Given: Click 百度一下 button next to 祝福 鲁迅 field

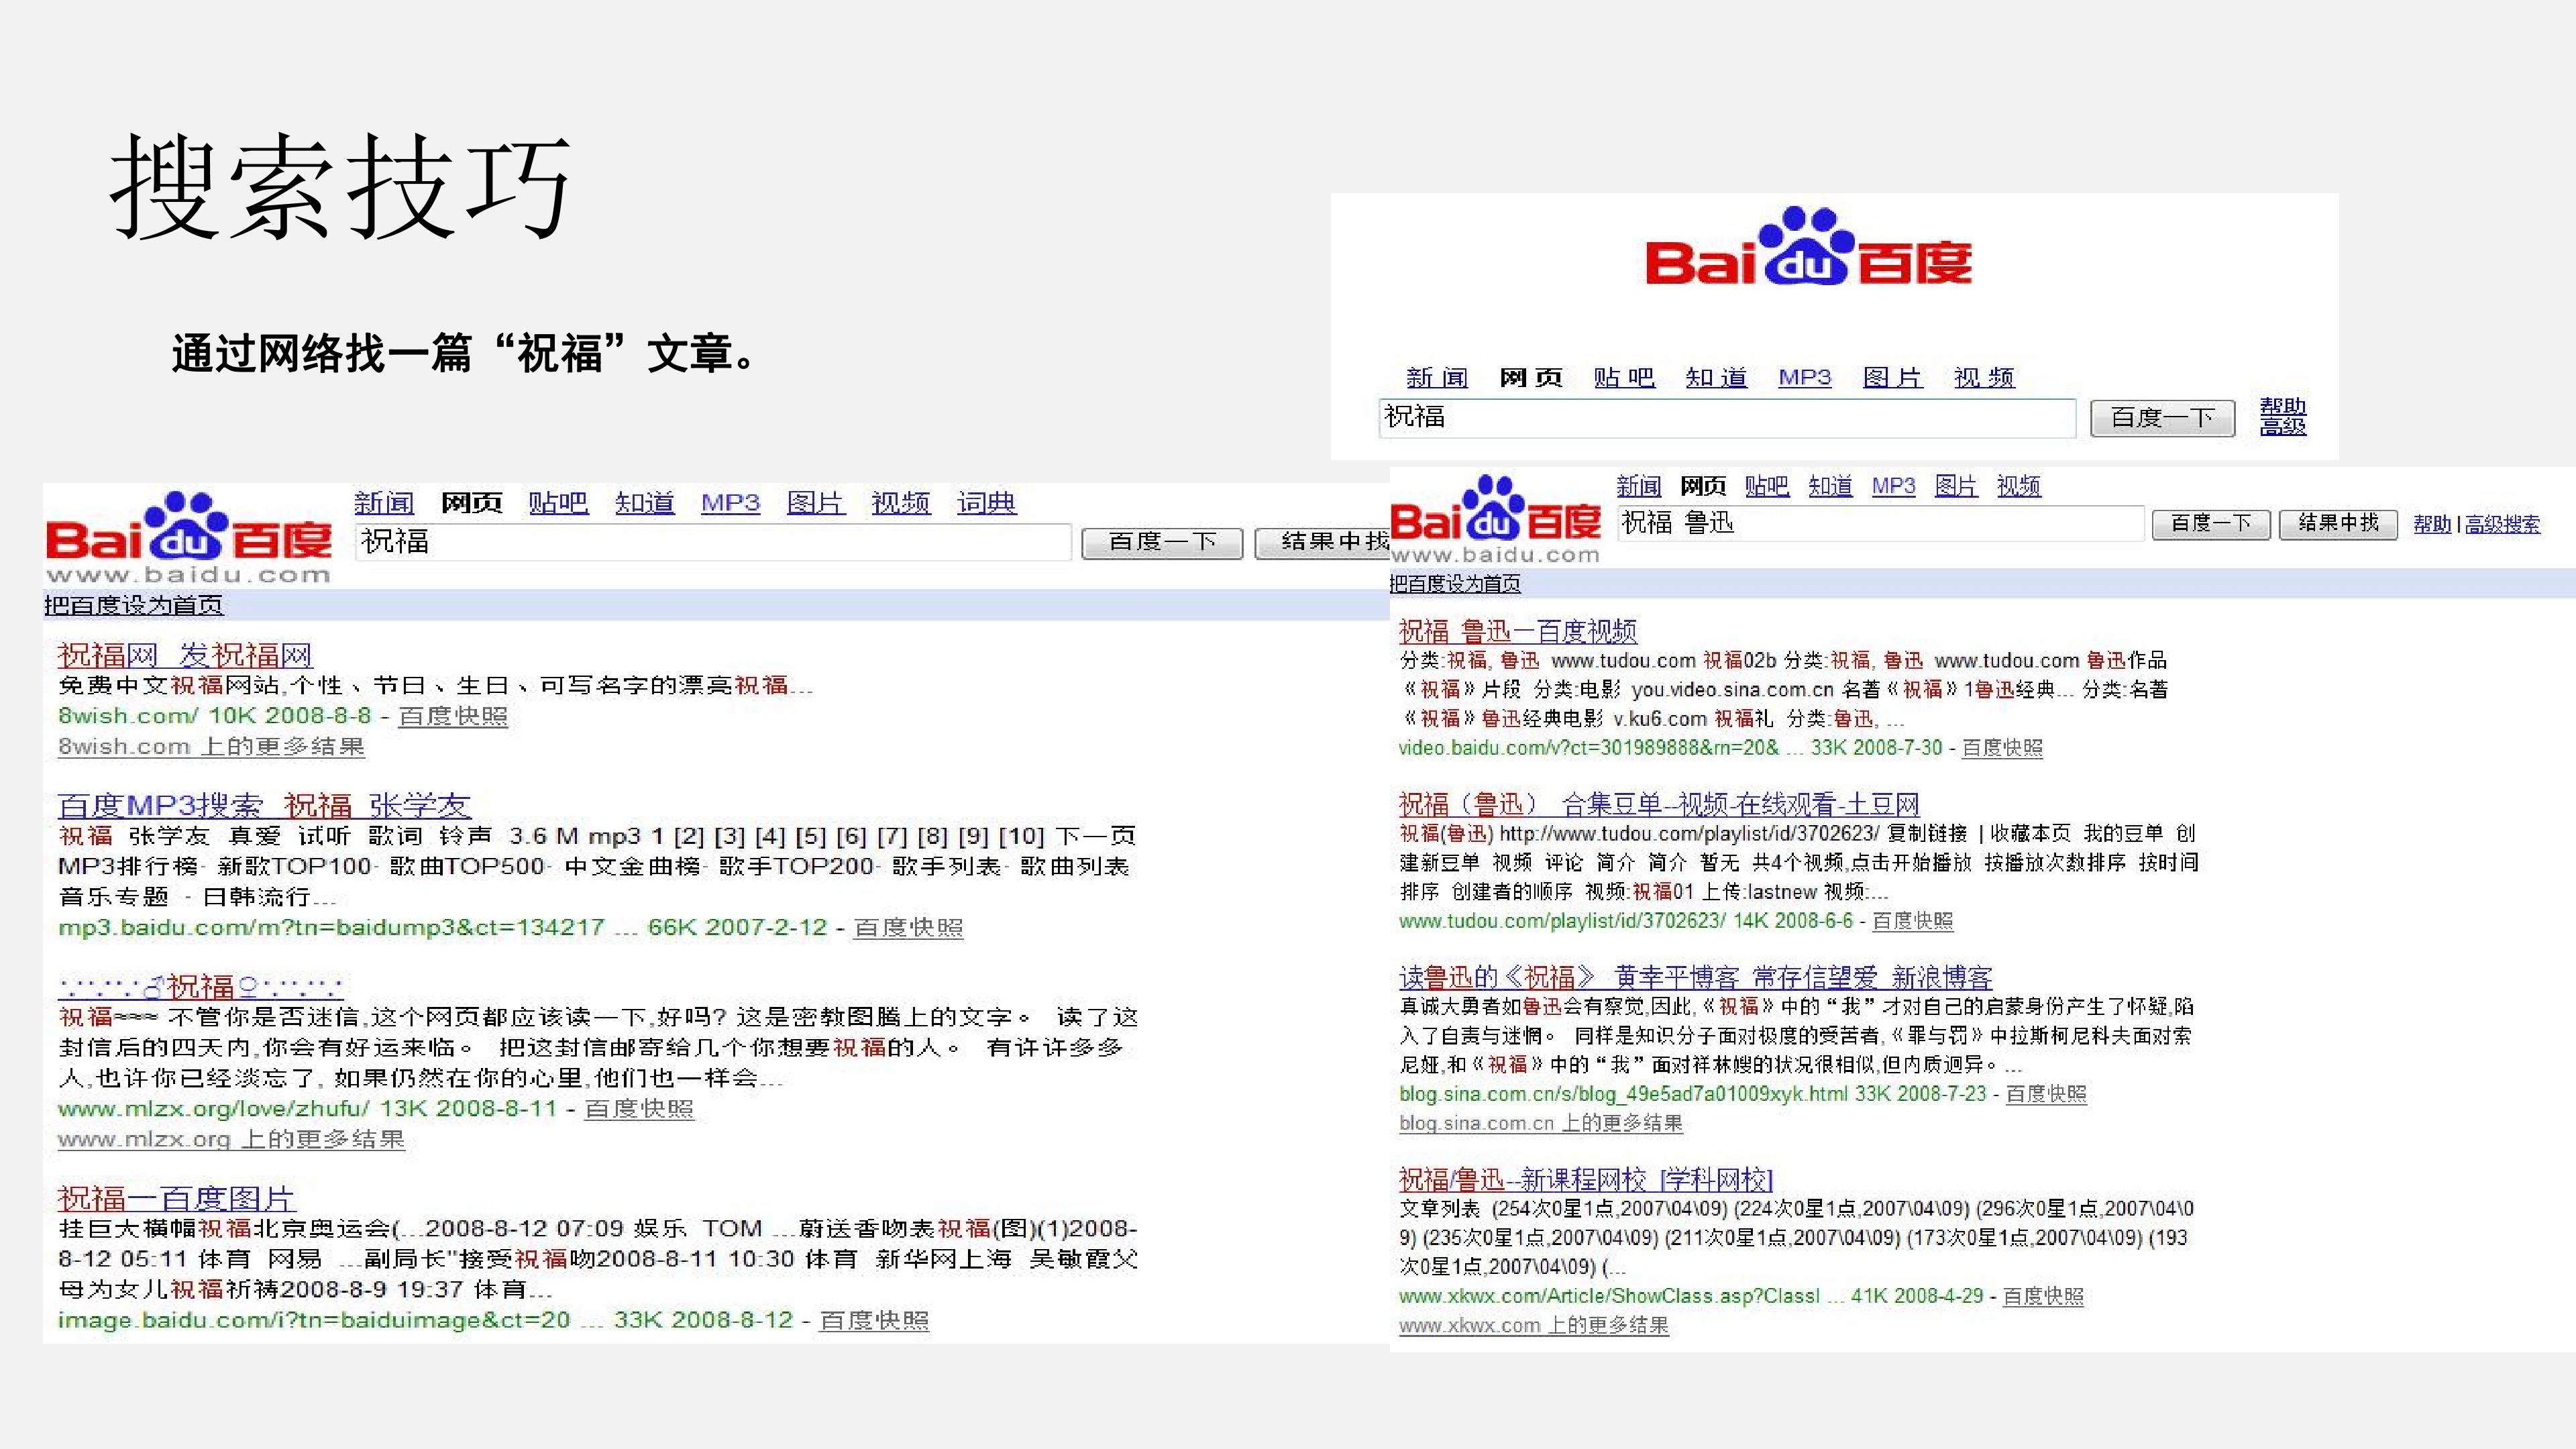Looking at the screenshot, I should (x=2210, y=523).
